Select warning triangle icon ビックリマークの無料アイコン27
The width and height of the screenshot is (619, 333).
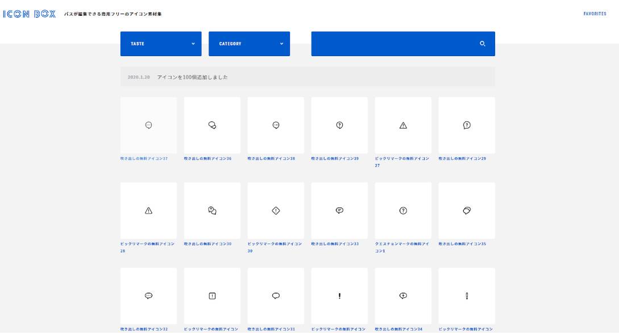point(403,125)
